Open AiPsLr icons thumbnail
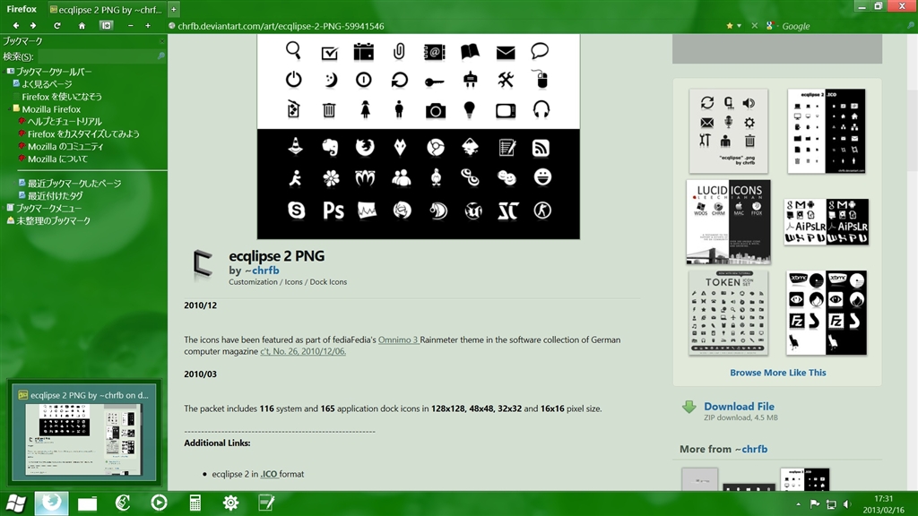This screenshot has height=516, width=918. tap(826, 222)
